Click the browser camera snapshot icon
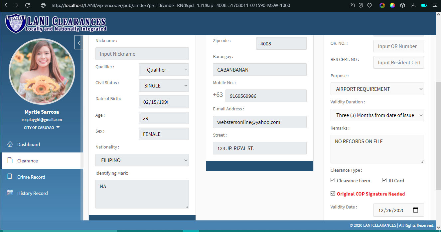Screen dimensions: 441x232 [x=352, y=5]
